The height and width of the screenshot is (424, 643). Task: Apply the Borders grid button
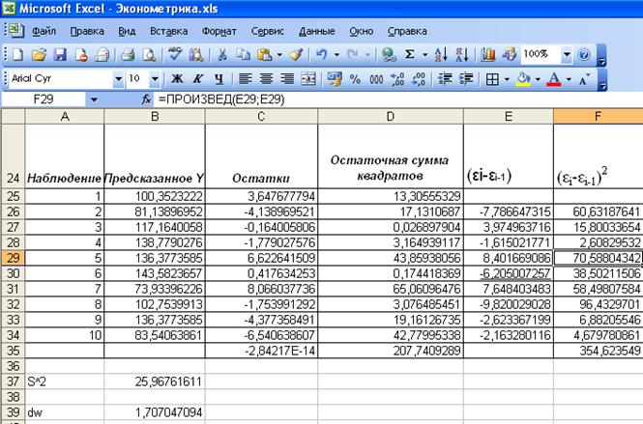[x=492, y=78]
